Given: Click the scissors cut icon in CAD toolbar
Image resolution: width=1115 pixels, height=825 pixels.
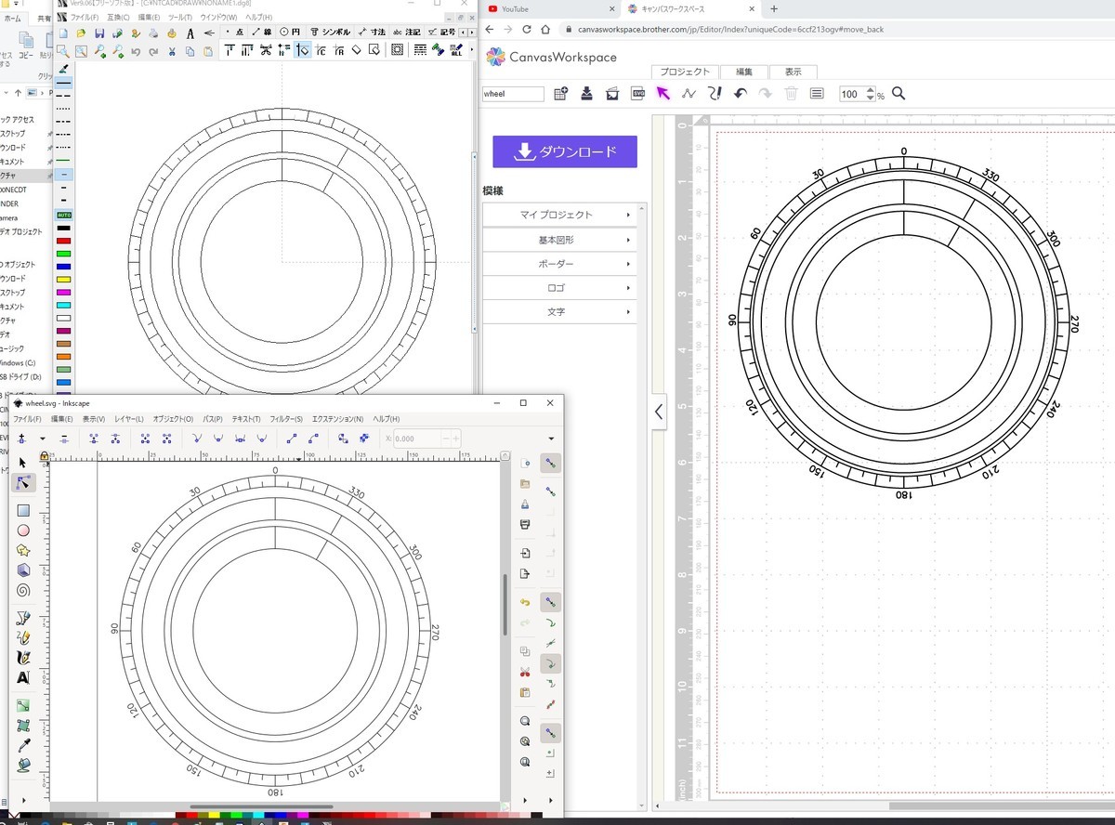Looking at the screenshot, I should pos(173,51).
